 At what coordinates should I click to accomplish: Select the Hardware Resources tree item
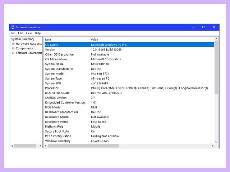pos(29,44)
